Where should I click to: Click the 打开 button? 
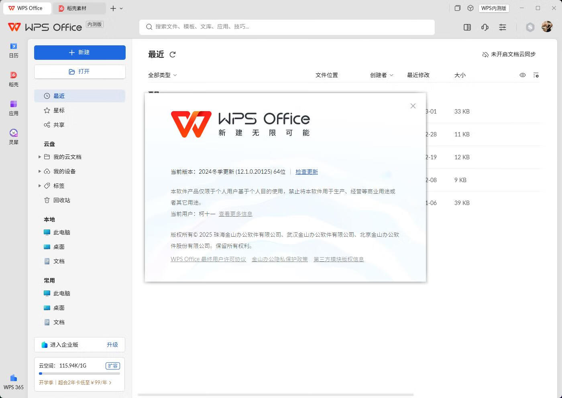[80, 72]
